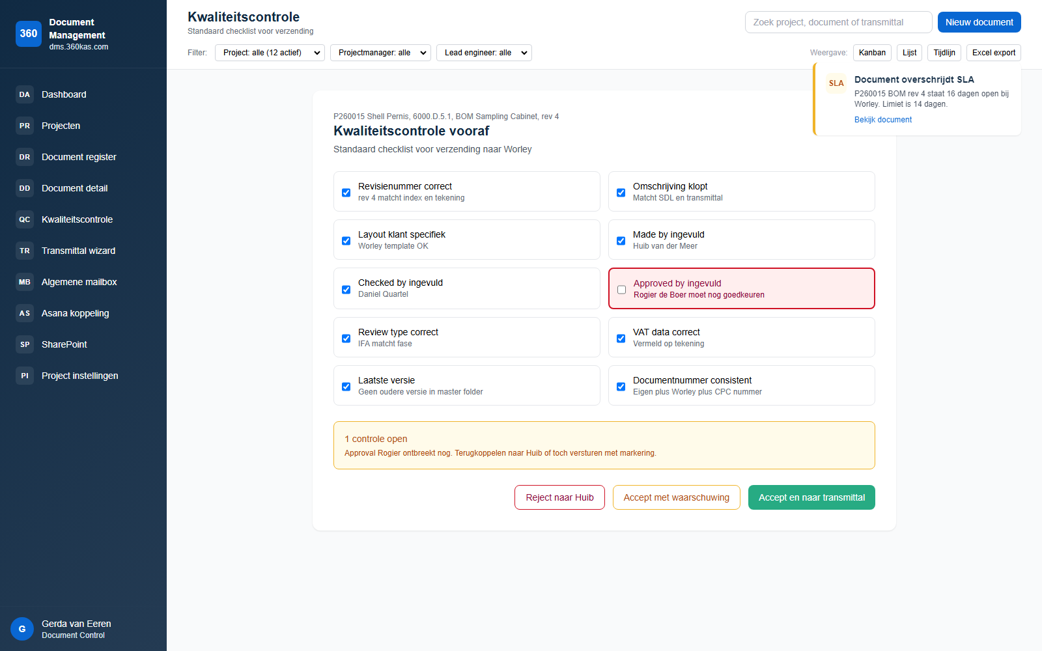1042x651 pixels.
Task: Click the P260015 Shell Pernis document reference
Action: 446,117
